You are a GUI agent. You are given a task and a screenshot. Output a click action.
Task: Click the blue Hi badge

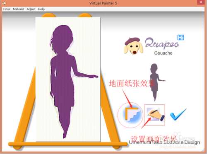click(181, 37)
